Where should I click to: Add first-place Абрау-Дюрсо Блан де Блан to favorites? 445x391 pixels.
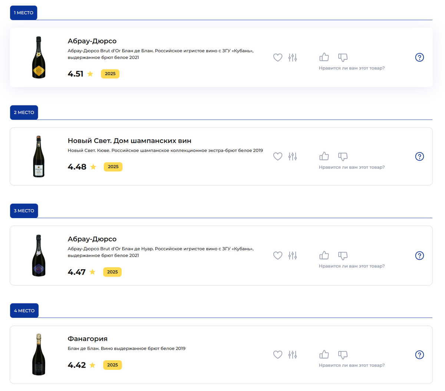[278, 57]
